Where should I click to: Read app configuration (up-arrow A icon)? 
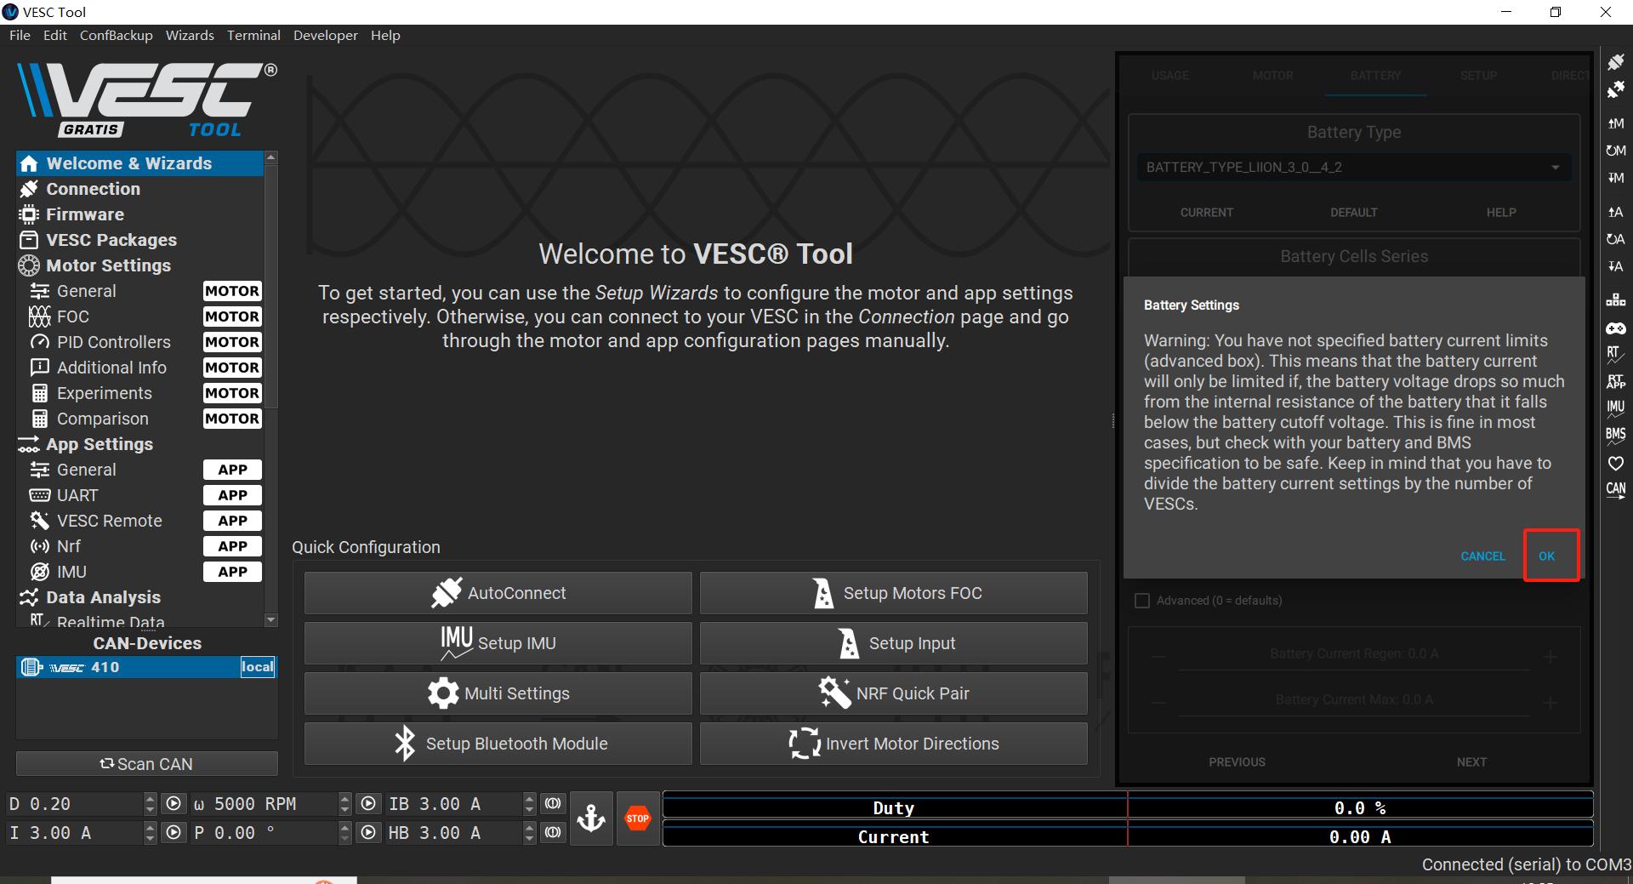click(1615, 212)
